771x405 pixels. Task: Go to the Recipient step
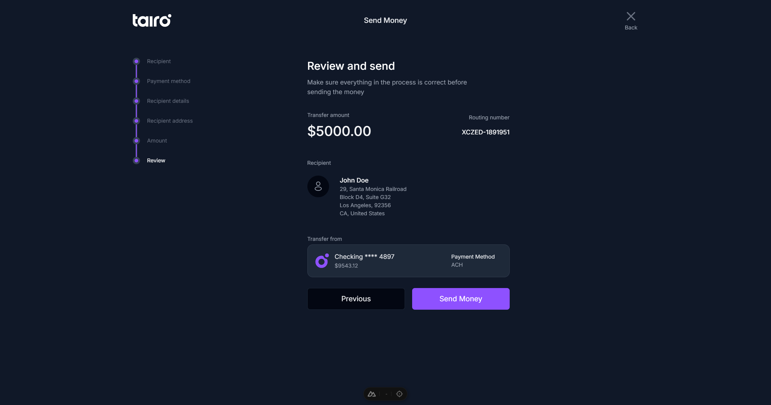[x=159, y=61]
